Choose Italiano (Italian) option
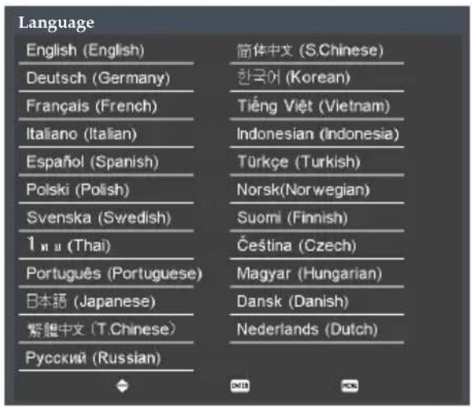472x407 pixels. (81, 134)
